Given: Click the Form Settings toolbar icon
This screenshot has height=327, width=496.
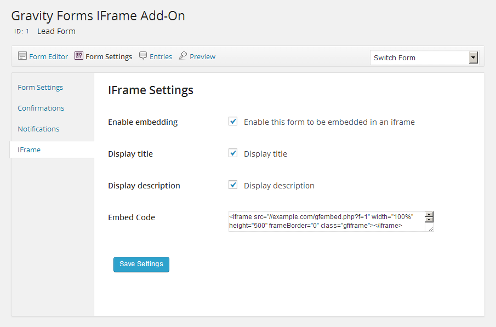Looking at the screenshot, I should coord(79,56).
